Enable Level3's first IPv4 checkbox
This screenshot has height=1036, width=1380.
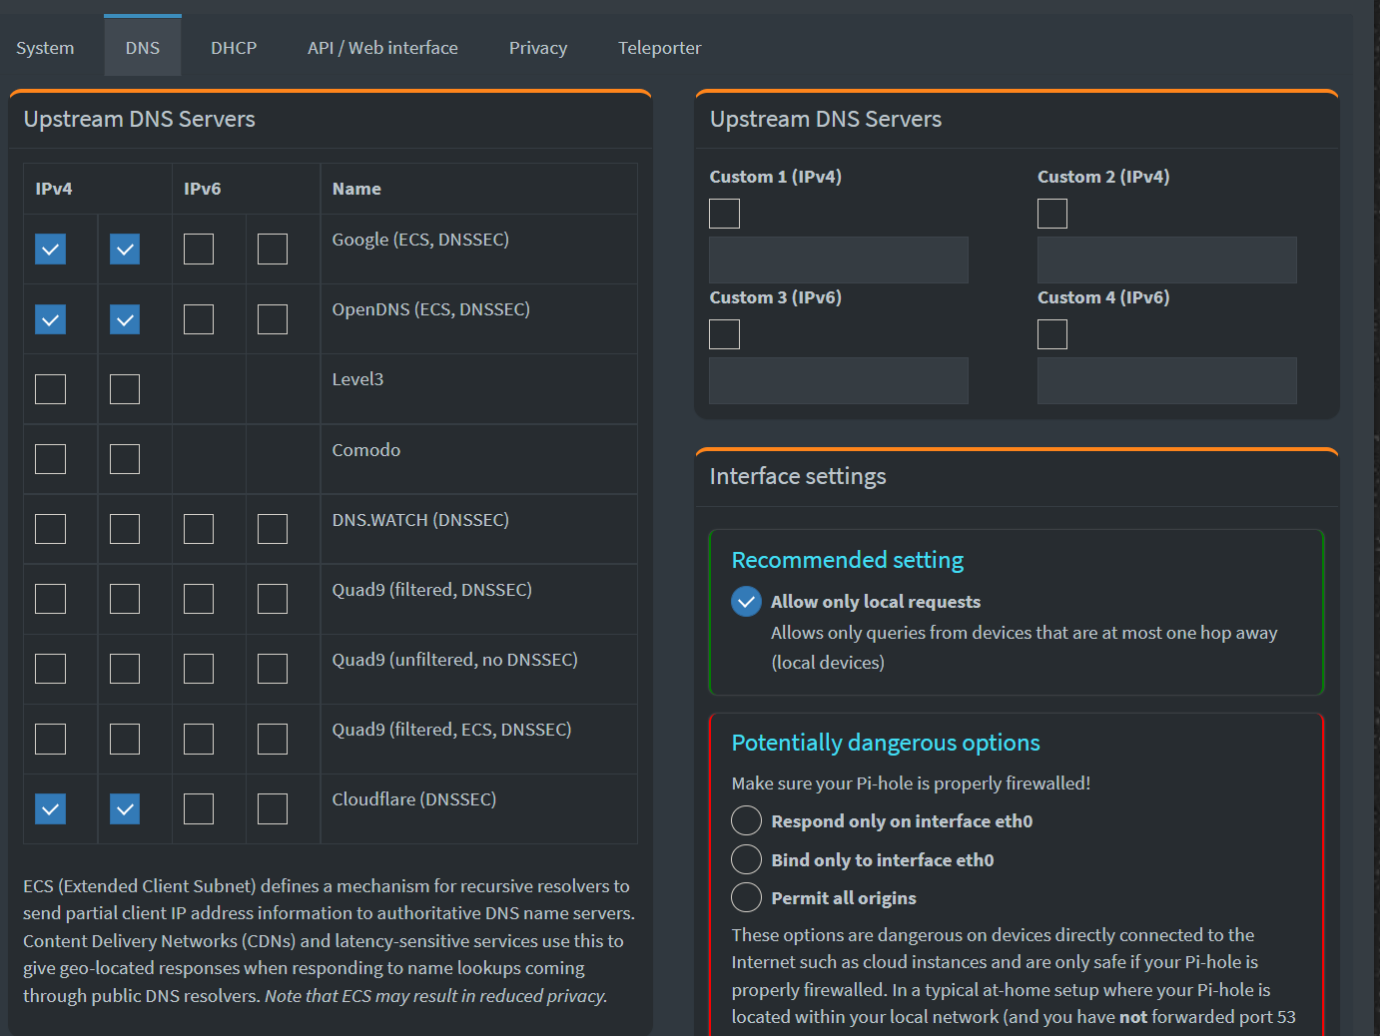pyautogui.click(x=50, y=389)
